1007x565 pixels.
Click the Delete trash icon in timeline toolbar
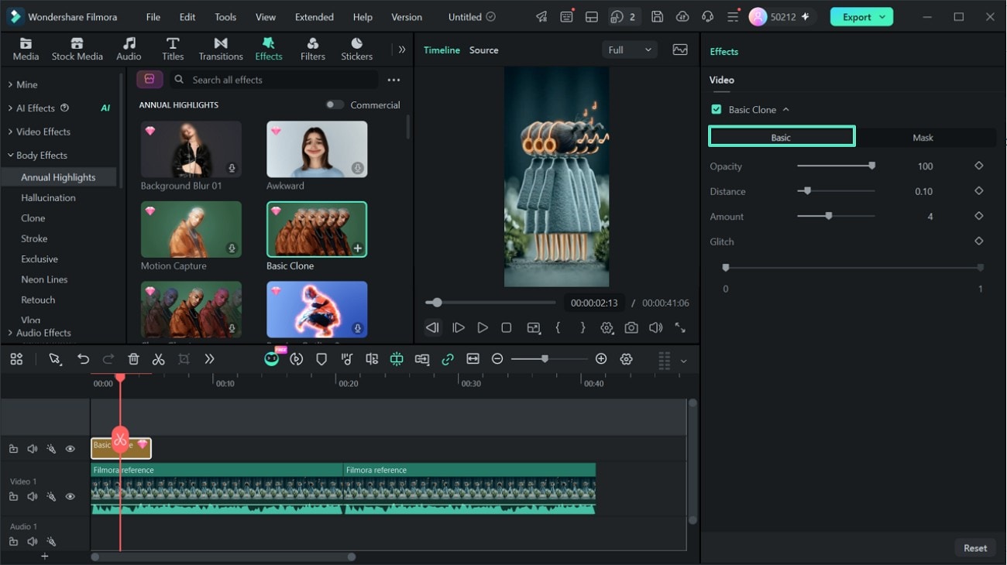coord(133,359)
